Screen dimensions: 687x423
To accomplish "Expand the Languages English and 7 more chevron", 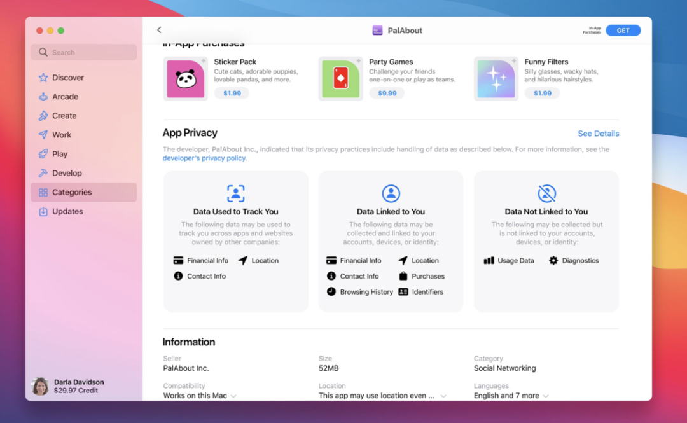I will (546, 396).
